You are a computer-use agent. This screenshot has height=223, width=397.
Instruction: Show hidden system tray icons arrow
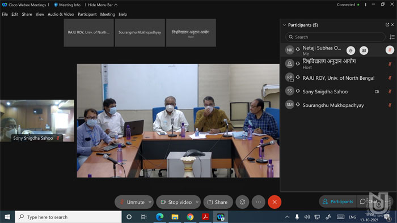click(x=287, y=217)
